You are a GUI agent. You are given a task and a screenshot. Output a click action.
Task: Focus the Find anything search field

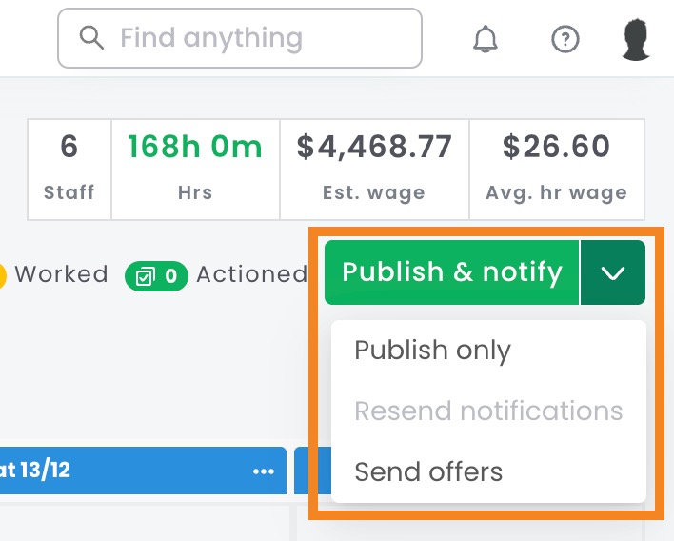pyautogui.click(x=257, y=38)
